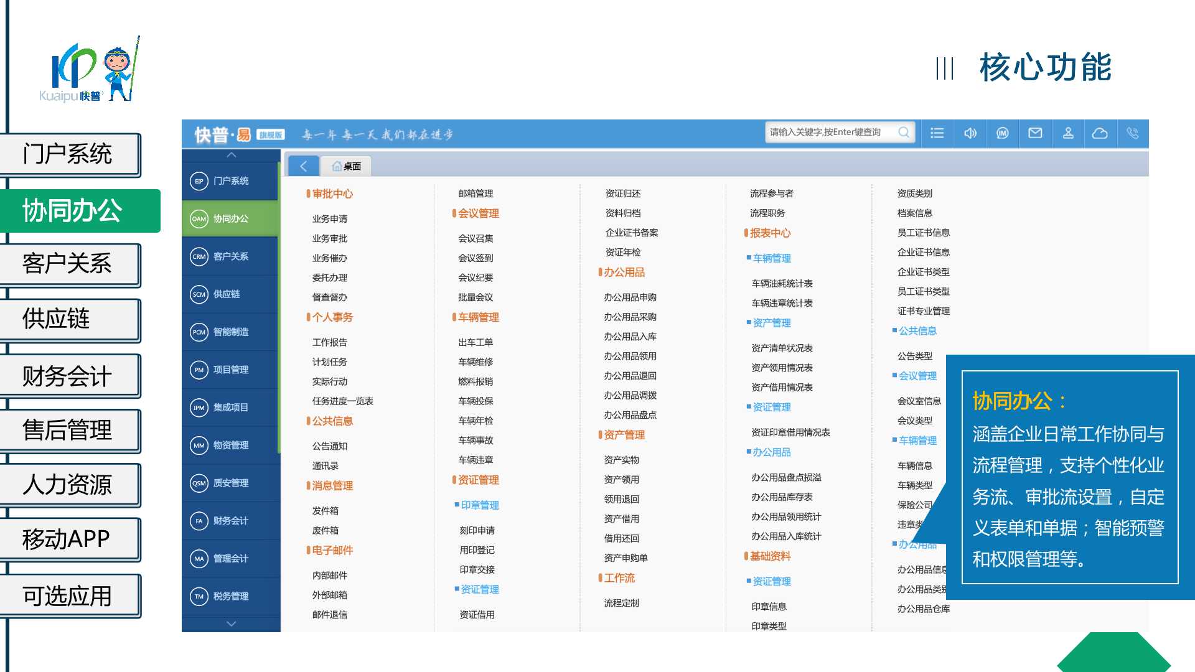Click the back arrow beside 桌面 tab
This screenshot has width=1195, height=672.
(304, 166)
